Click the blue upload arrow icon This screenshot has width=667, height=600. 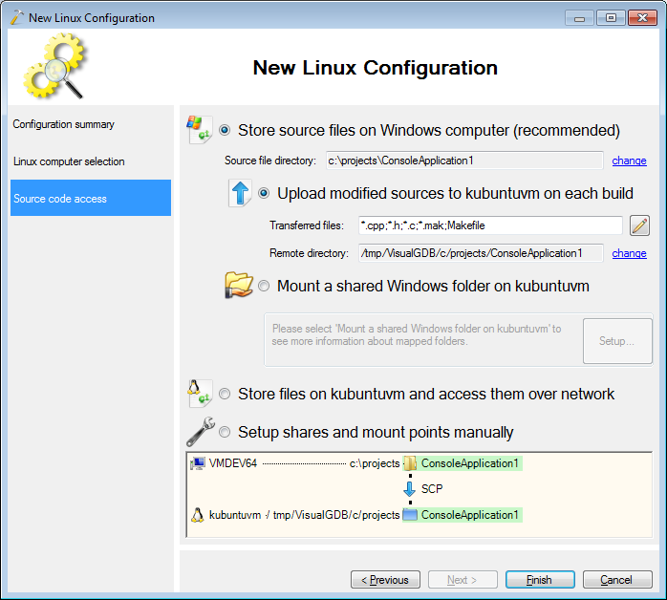click(241, 194)
